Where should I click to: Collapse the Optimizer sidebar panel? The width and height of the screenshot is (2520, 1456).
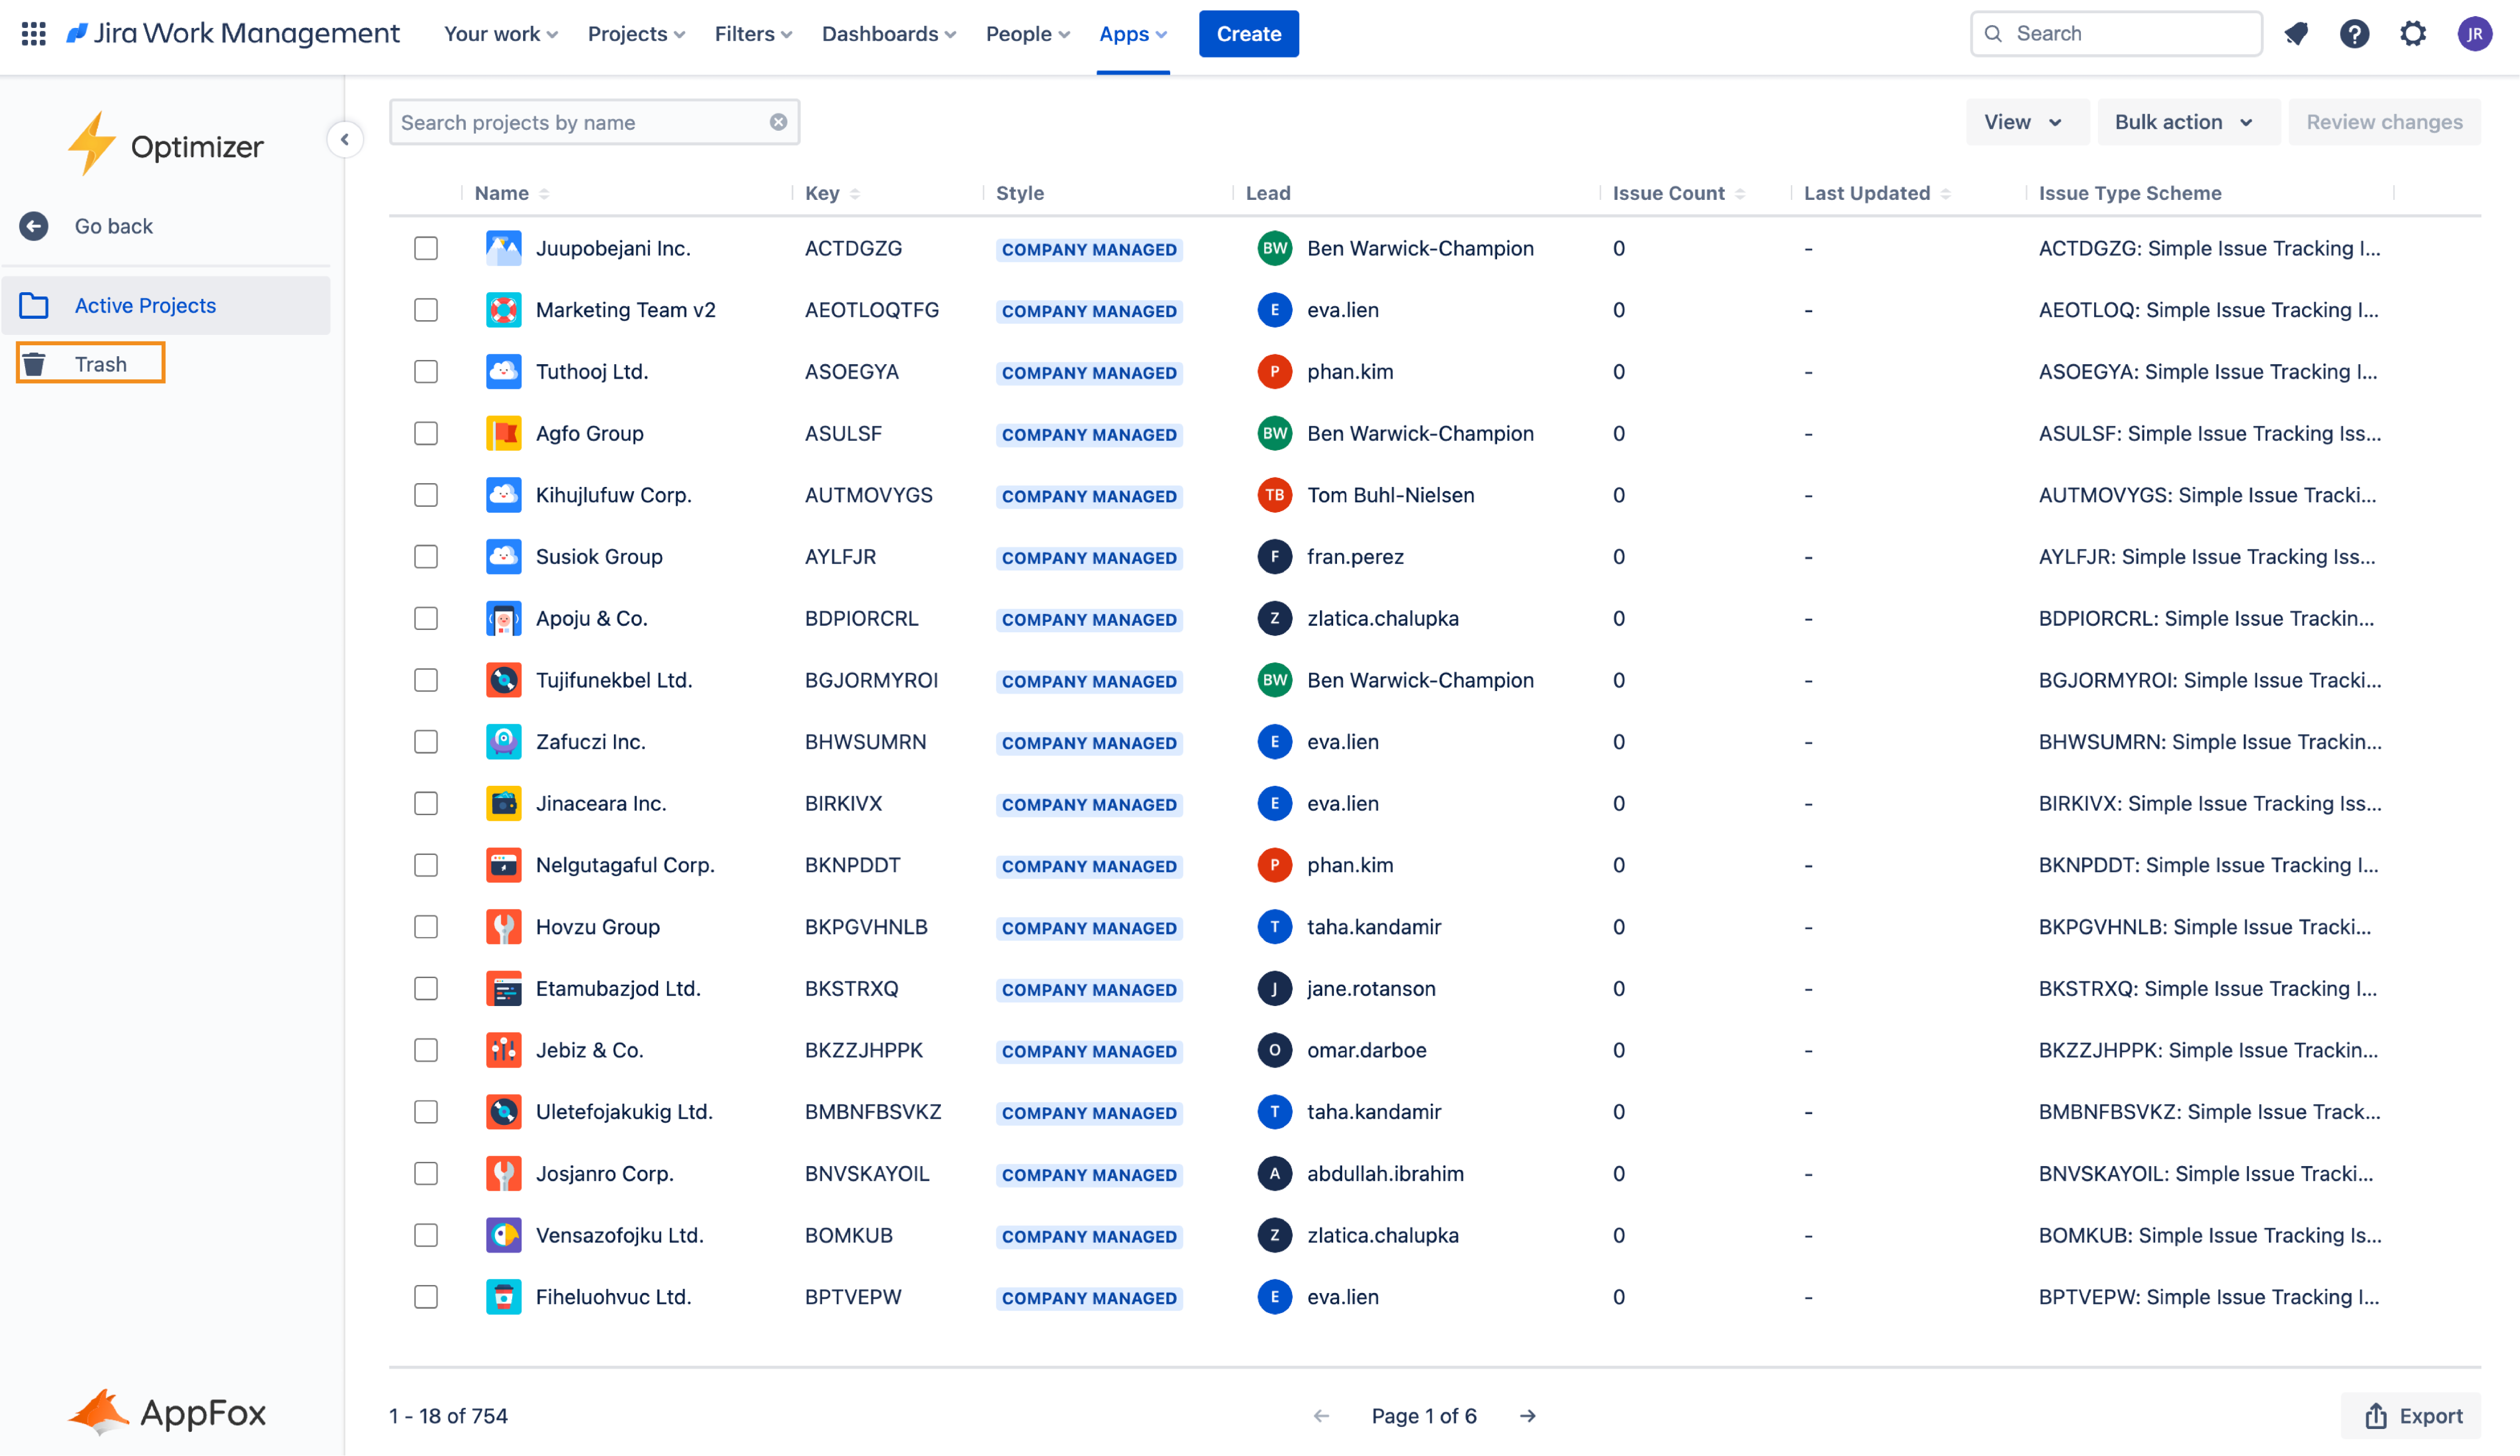pyautogui.click(x=345, y=139)
